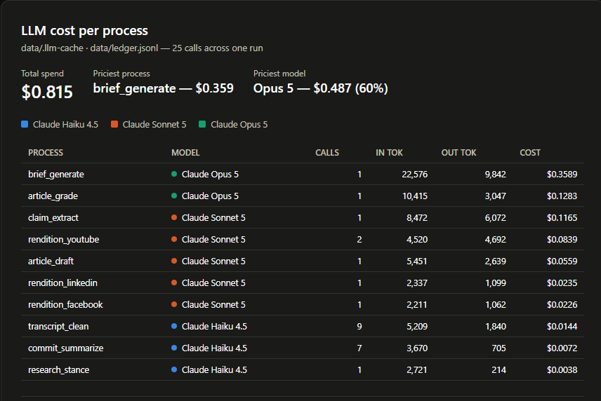This screenshot has width=601, height=401.
Task: Click the claim_extract process name
Action: coord(53,218)
